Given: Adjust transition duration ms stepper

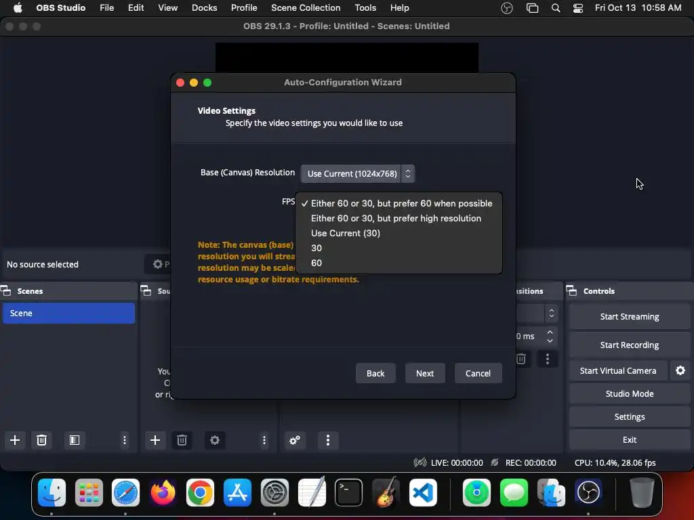Looking at the screenshot, I should point(550,336).
